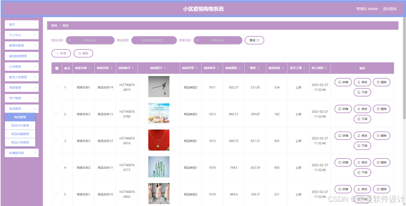
Task: Click 管理员 admin in the header
Action: (367, 9)
